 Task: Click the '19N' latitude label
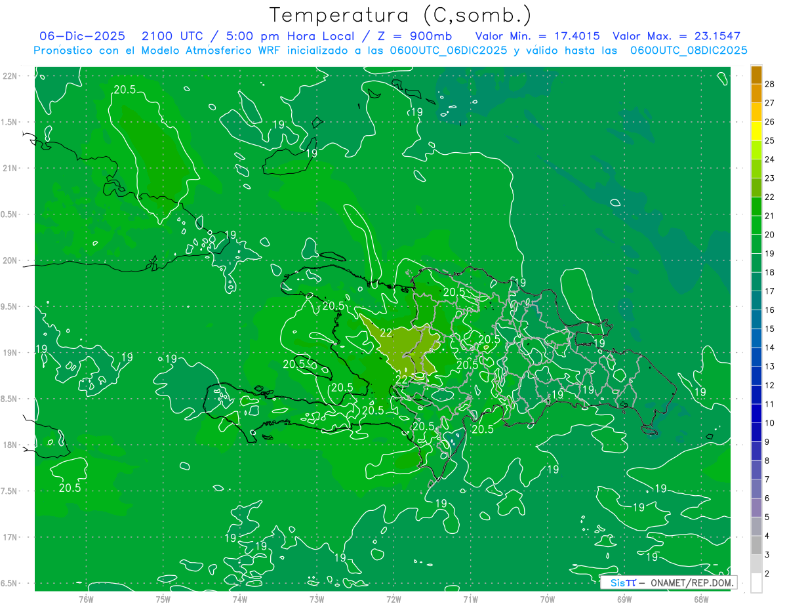10,353
